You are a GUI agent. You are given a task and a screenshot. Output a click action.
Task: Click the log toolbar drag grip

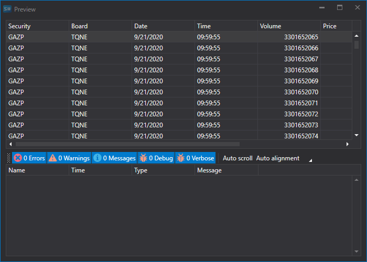(x=9, y=158)
